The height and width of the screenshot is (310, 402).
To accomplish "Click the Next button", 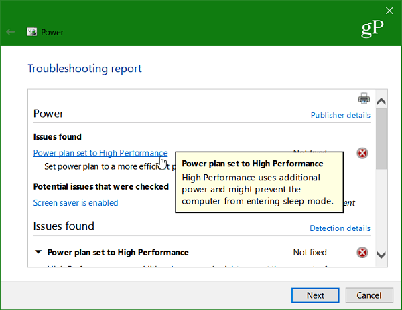I will pyautogui.click(x=316, y=295).
